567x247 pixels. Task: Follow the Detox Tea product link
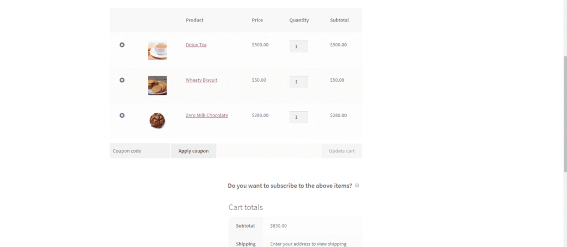click(196, 45)
